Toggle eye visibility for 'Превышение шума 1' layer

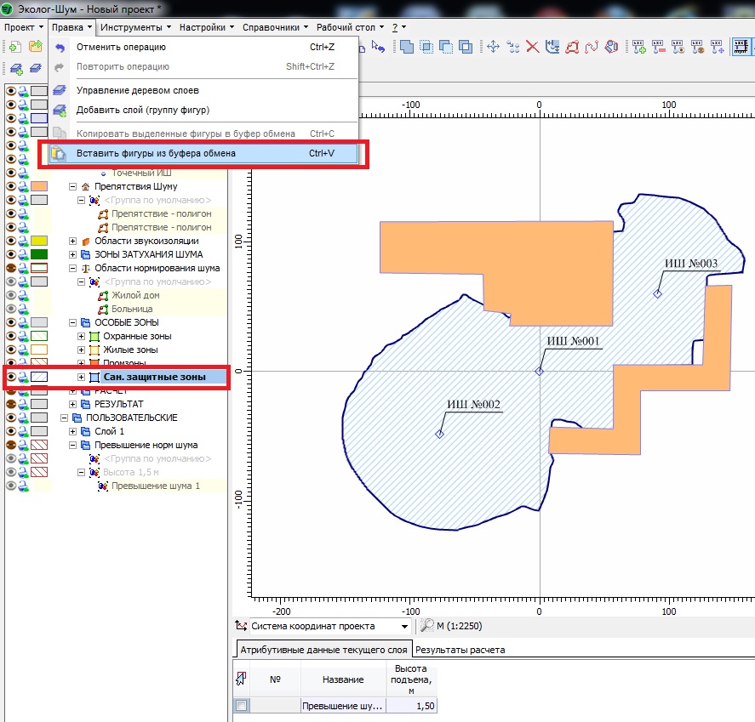tap(12, 486)
